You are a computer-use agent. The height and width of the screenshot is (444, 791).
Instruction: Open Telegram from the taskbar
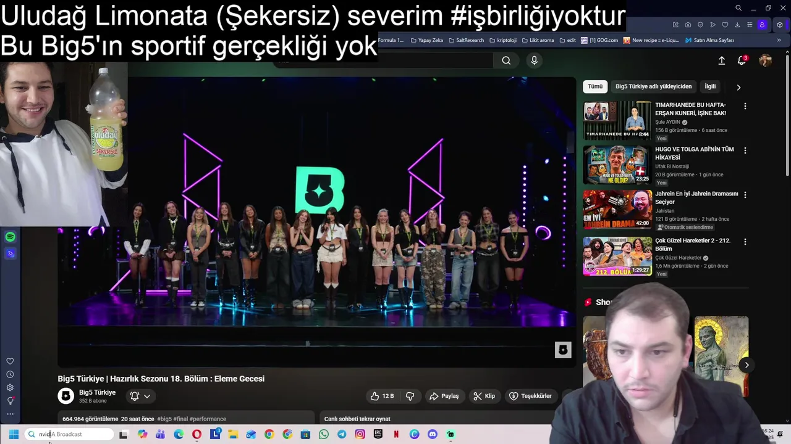342,434
